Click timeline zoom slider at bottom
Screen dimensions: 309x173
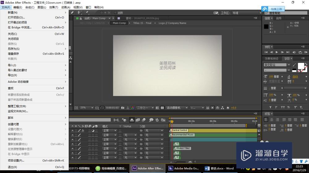tap(181, 162)
